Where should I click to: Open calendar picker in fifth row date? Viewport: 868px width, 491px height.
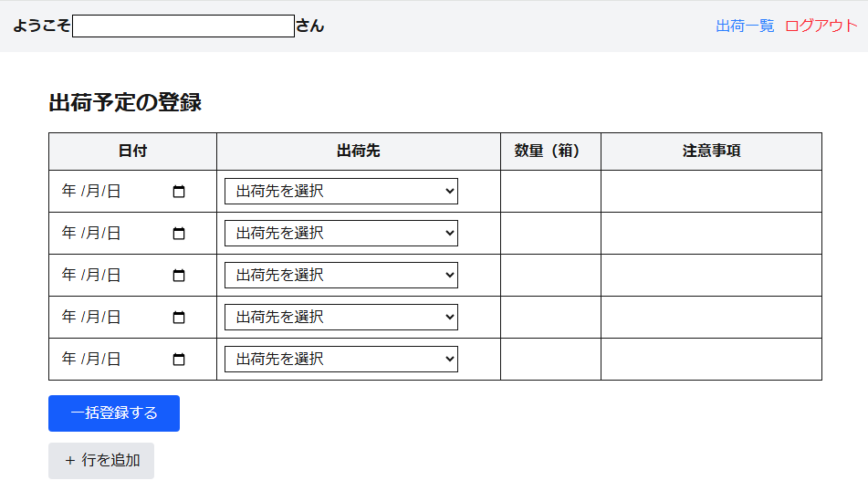tap(179, 360)
